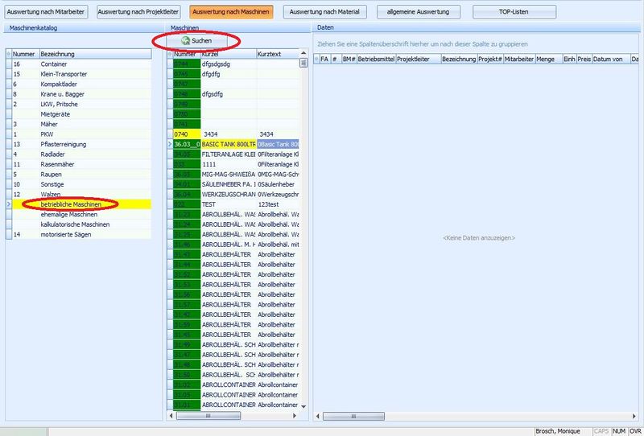Image resolution: width=644 pixels, height=436 pixels.
Task: Choose Kompaktlader in the catalog
Action: pyautogui.click(x=78, y=84)
